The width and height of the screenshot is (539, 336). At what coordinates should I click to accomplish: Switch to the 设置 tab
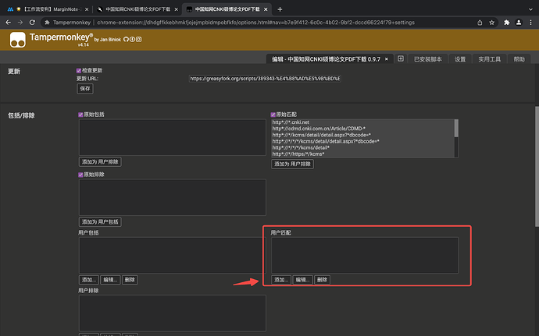click(x=460, y=59)
